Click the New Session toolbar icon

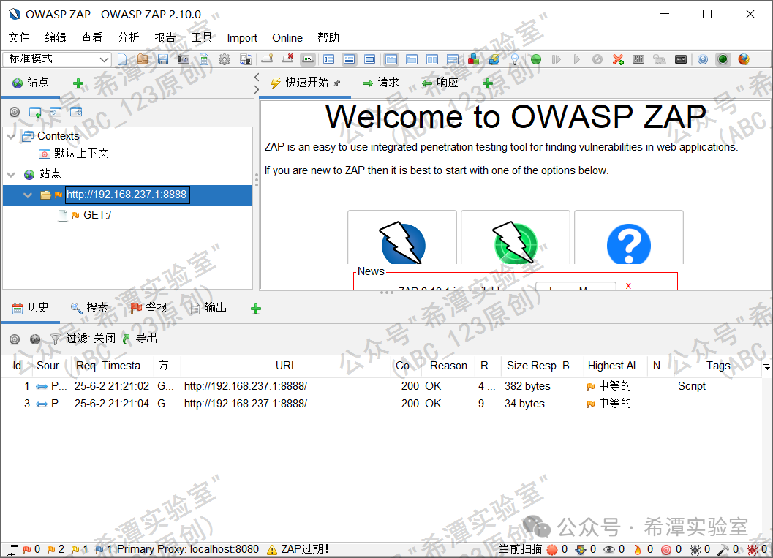pos(122,60)
